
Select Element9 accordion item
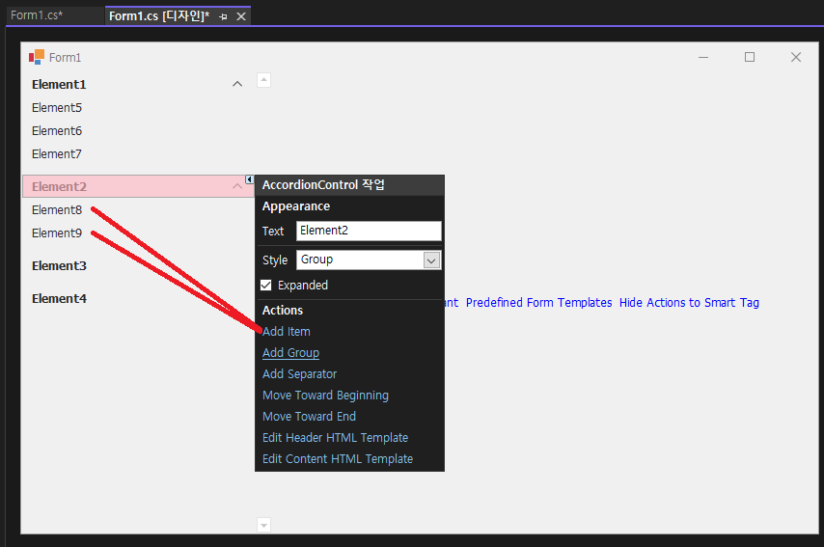tap(57, 232)
